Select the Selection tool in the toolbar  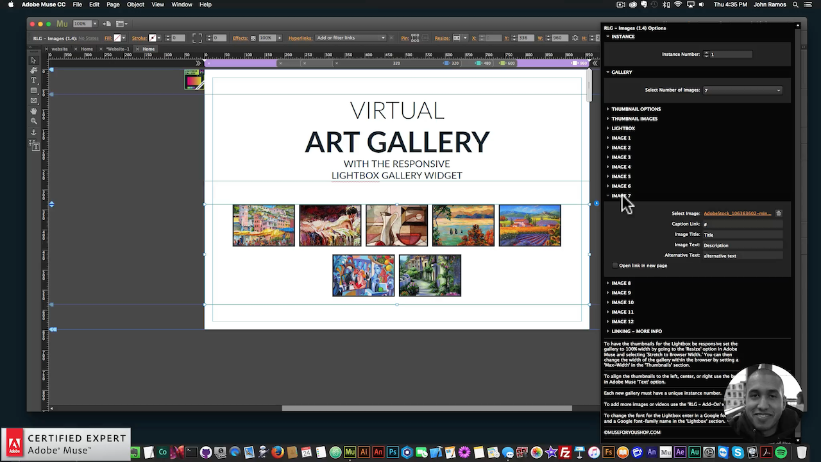tap(33, 60)
